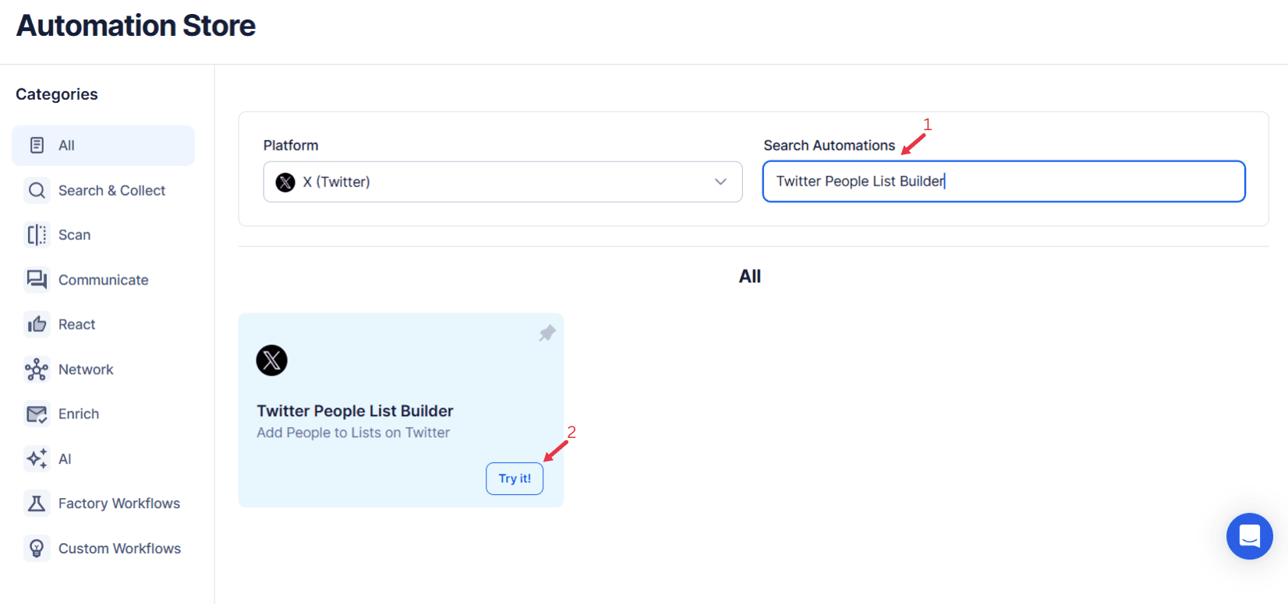
Task: Click the Search Automations input field
Action: click(1003, 181)
